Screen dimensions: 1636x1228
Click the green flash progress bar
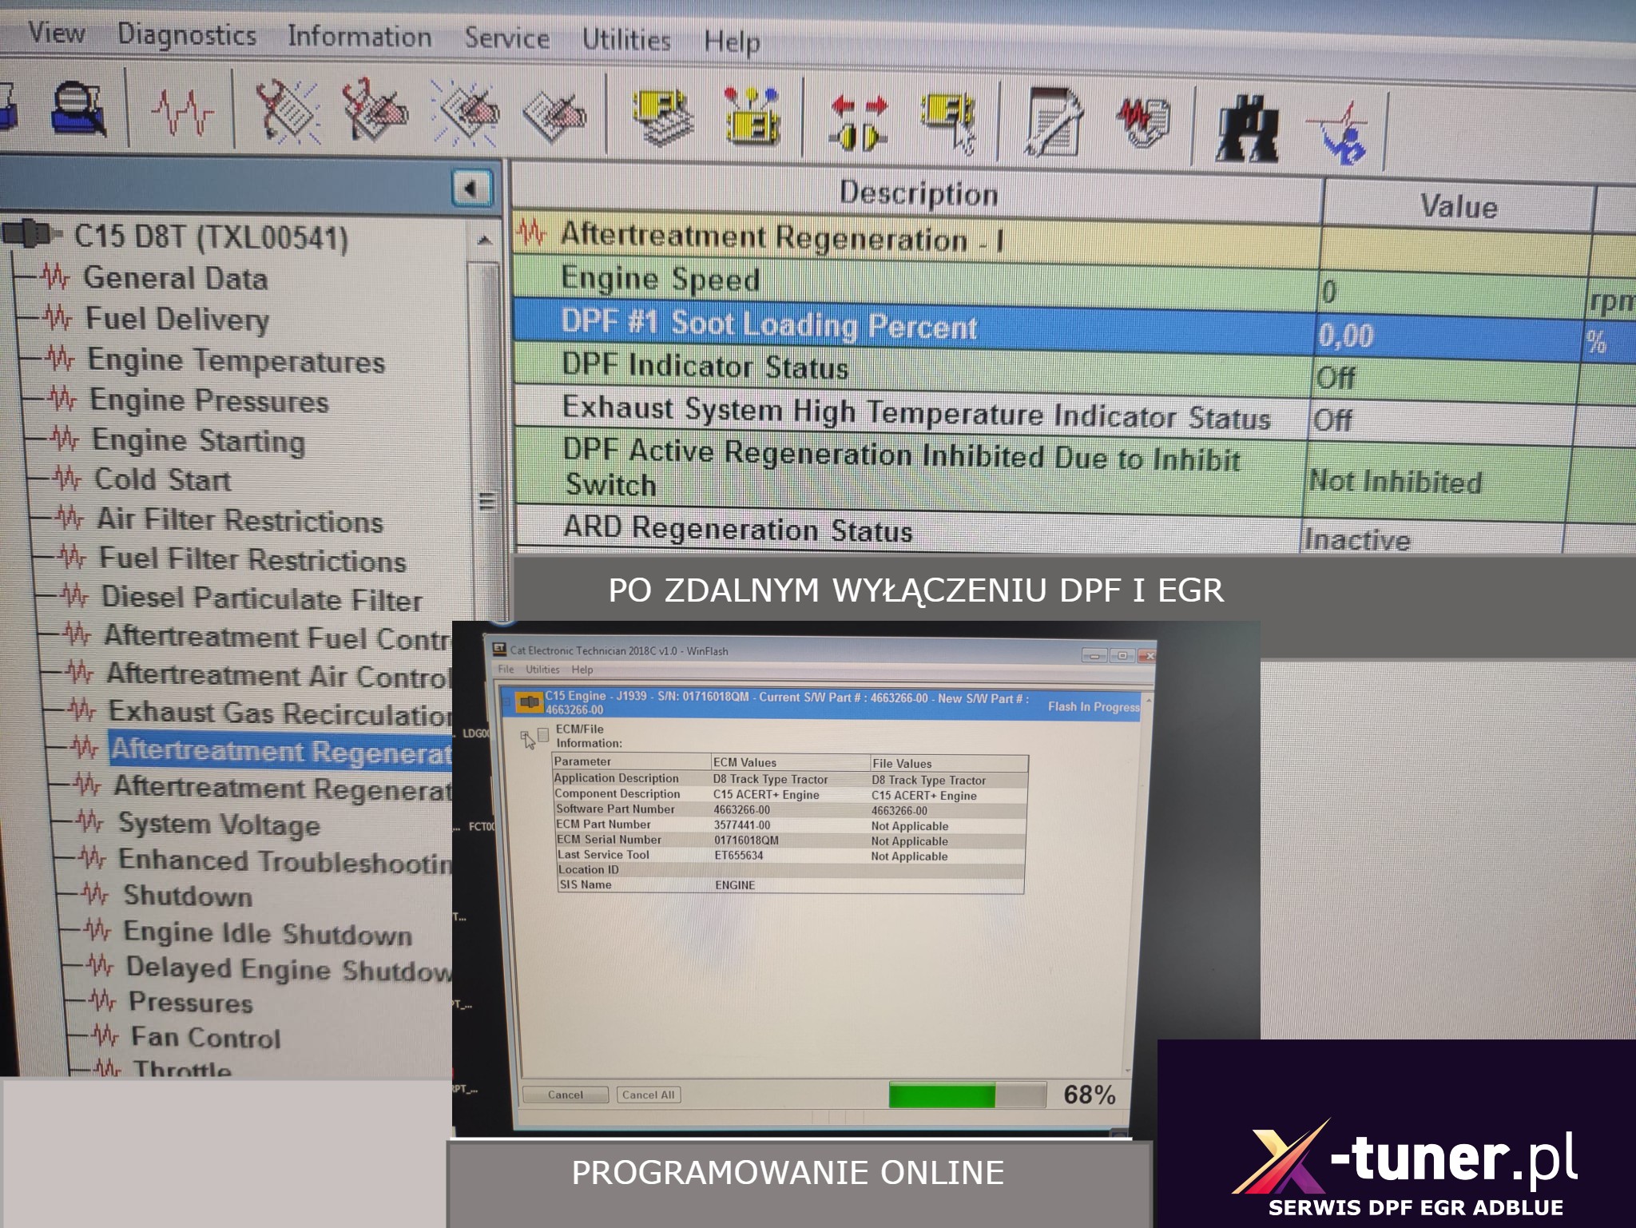click(942, 1095)
